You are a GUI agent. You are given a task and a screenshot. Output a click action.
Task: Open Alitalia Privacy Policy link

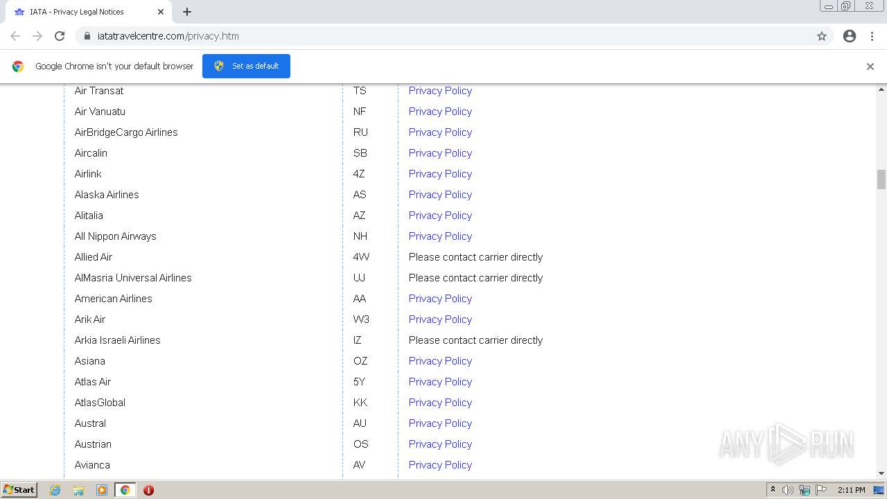pos(440,216)
